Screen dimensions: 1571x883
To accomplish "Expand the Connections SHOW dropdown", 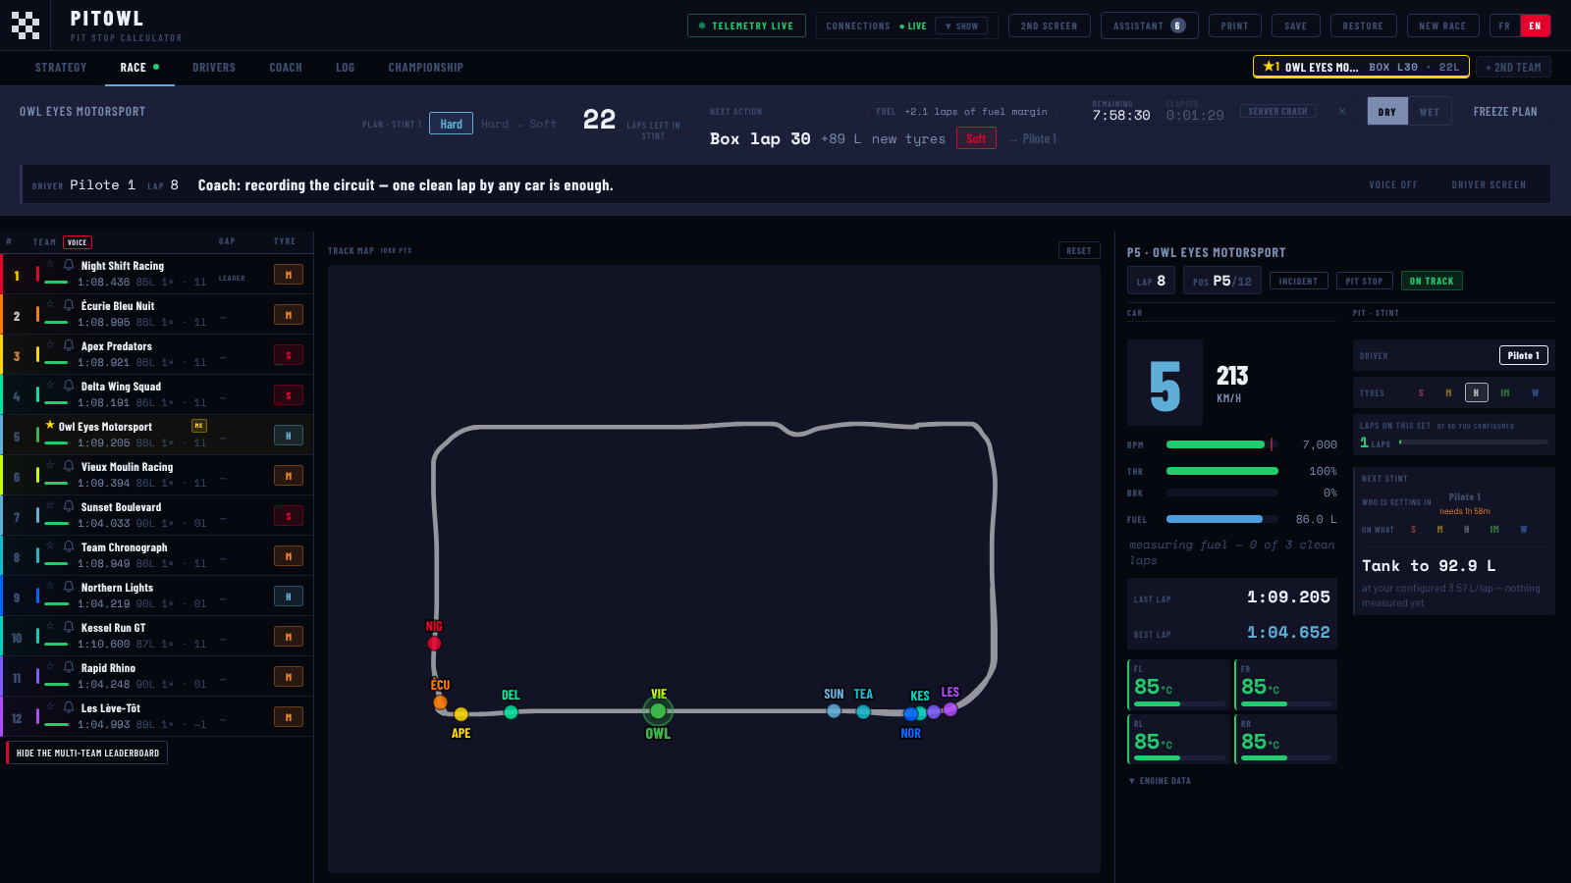I will (962, 26).
